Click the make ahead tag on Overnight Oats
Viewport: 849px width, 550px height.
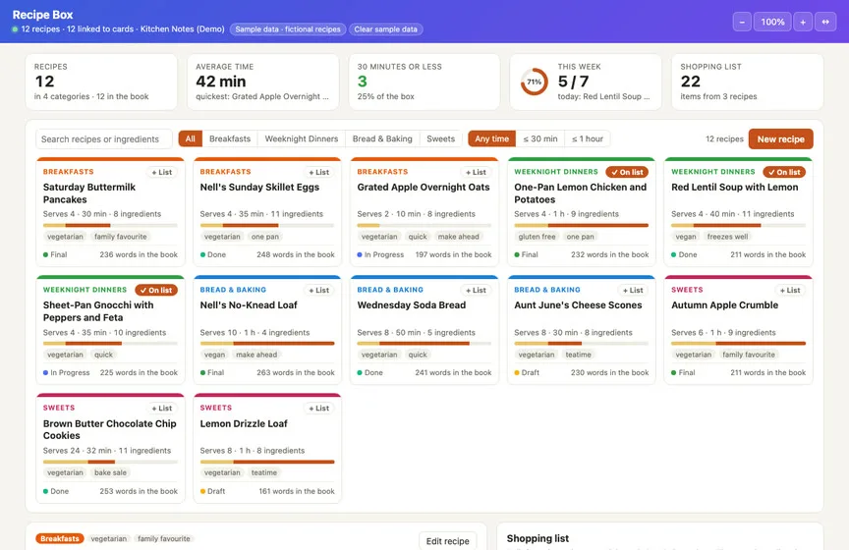point(458,237)
